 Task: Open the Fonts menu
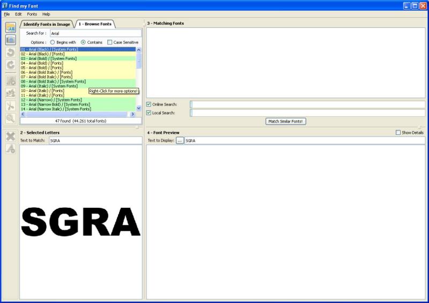(32, 14)
